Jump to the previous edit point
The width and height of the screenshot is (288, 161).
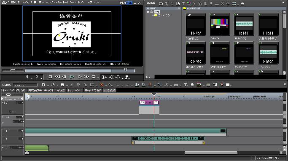point(104,77)
